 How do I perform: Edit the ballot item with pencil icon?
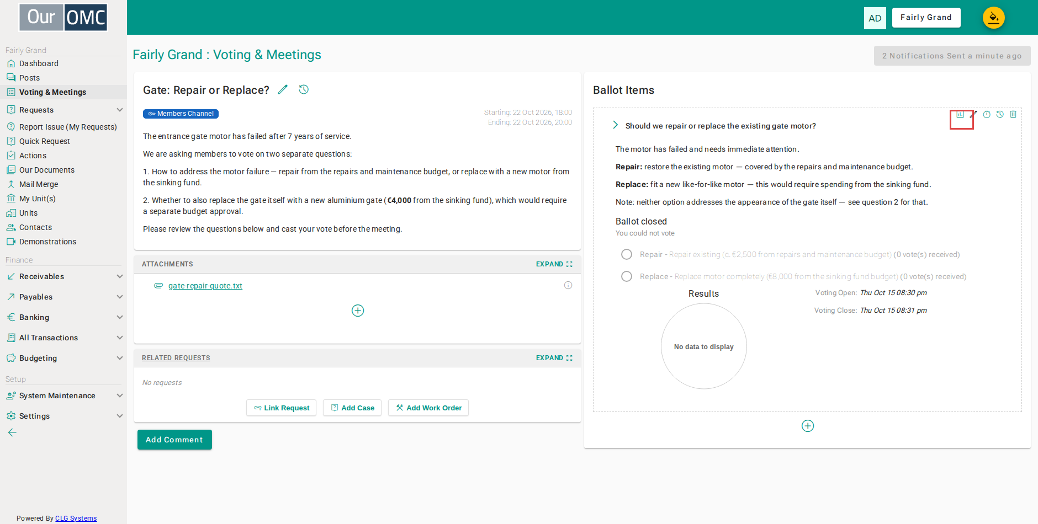(x=973, y=115)
